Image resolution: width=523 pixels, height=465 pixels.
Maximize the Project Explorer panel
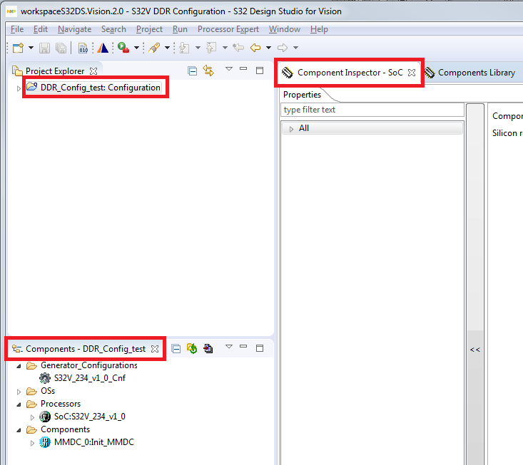[x=260, y=70]
